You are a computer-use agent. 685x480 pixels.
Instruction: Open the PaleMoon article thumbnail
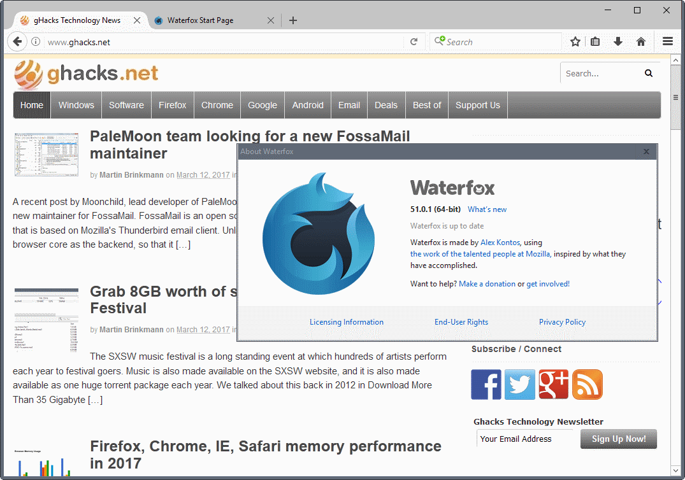pos(47,155)
